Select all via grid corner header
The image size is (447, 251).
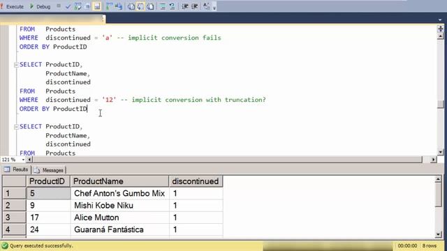(14, 181)
